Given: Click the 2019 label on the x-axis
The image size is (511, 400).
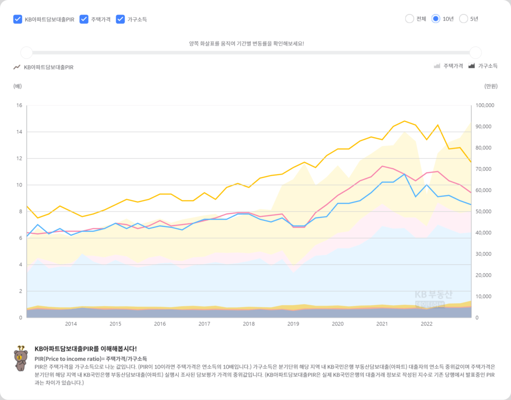Looking at the screenshot, I should point(293,324).
